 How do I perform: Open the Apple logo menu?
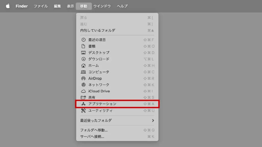pyautogui.click(x=8, y=6)
